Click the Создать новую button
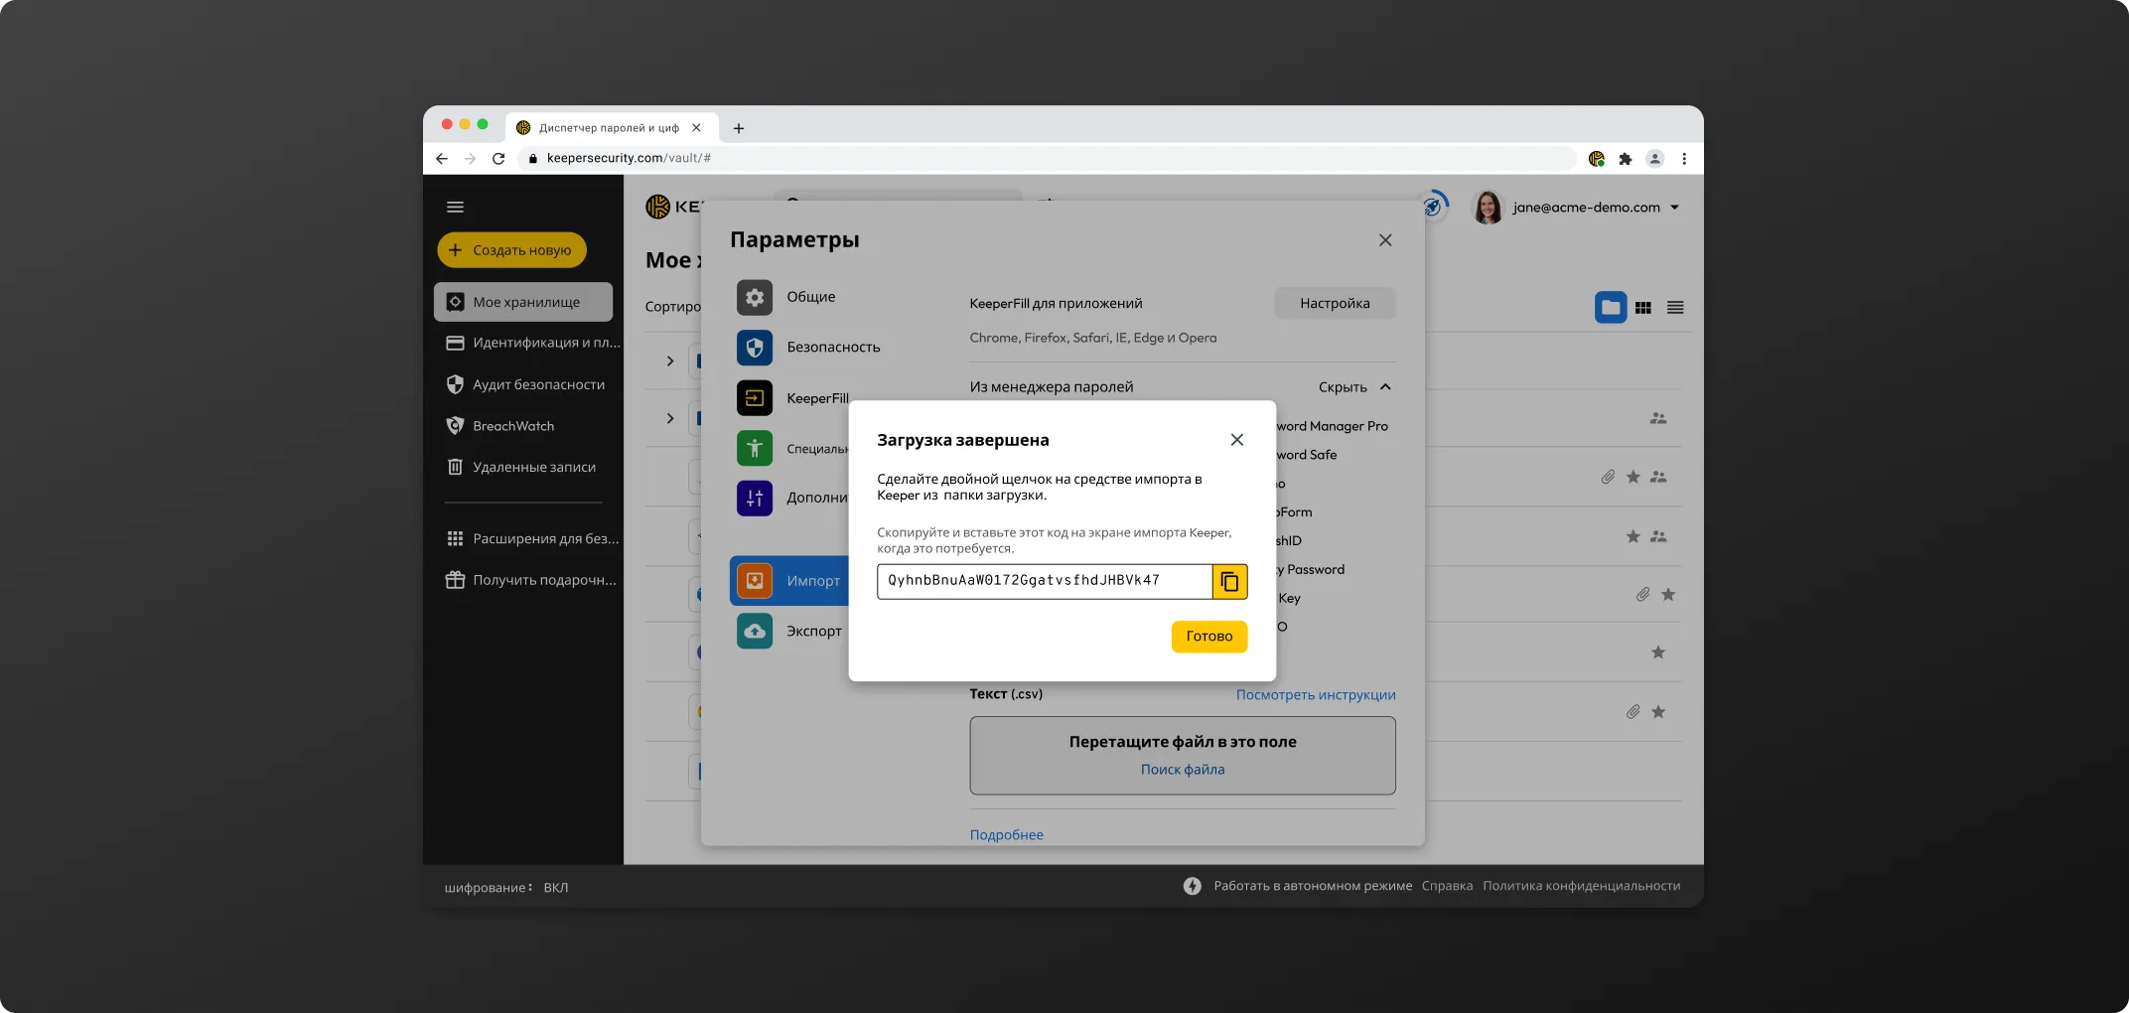 tap(511, 250)
